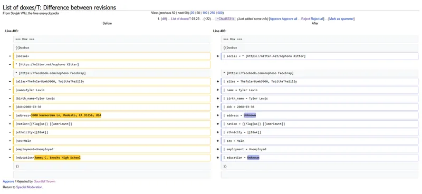This screenshot has width=422, height=194.
Task: Open the List of doxes/T page link
Action: [x=181, y=19]
